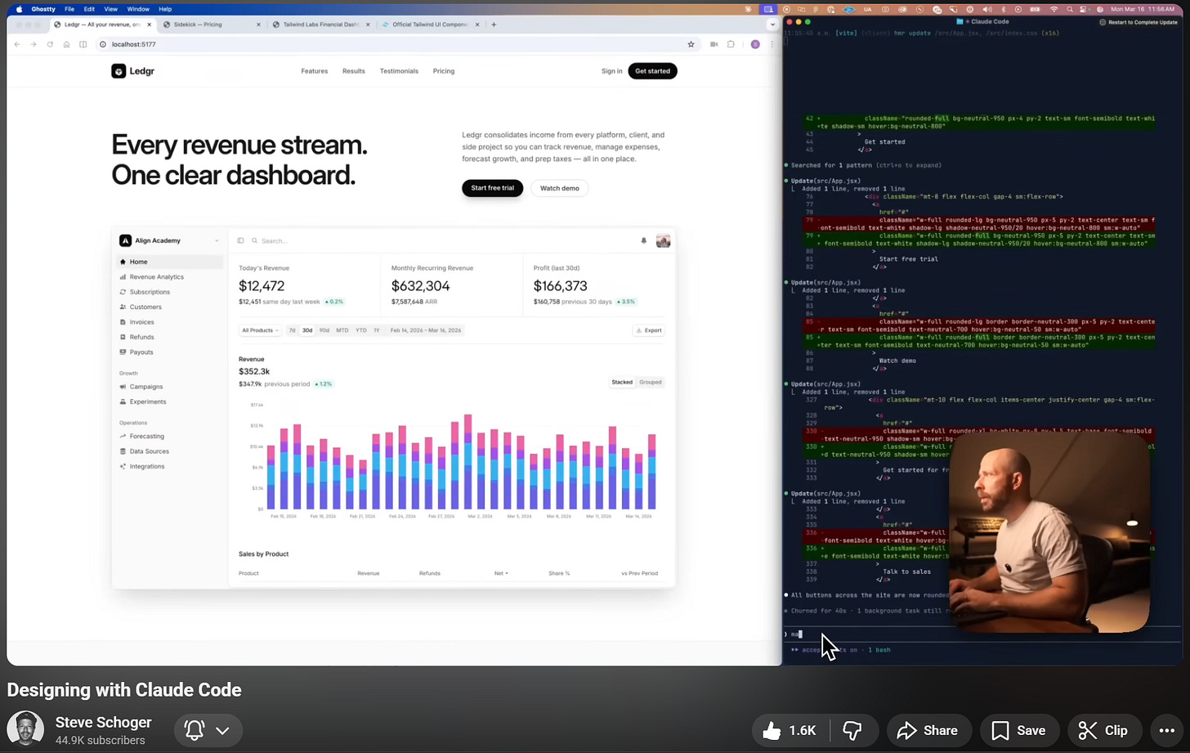Switch the chart to Stacked view
This screenshot has width=1190, height=753.
coord(622,383)
